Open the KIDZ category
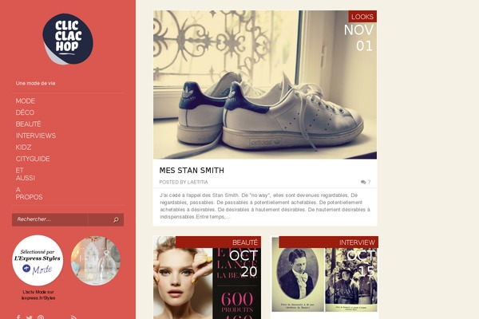479x319 pixels. tap(23, 148)
